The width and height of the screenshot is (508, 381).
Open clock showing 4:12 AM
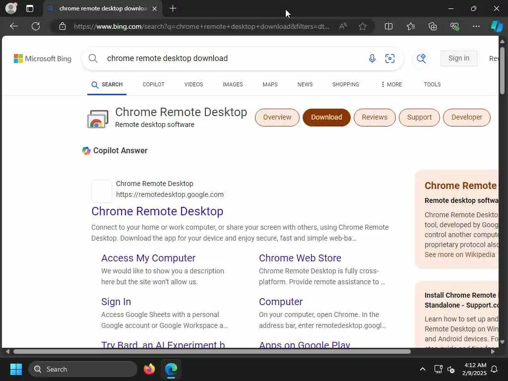[x=475, y=369]
